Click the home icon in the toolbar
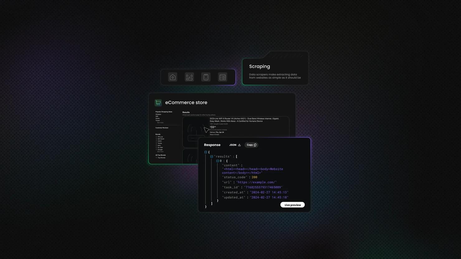Screen dimensions: 461x259 click(173, 77)
